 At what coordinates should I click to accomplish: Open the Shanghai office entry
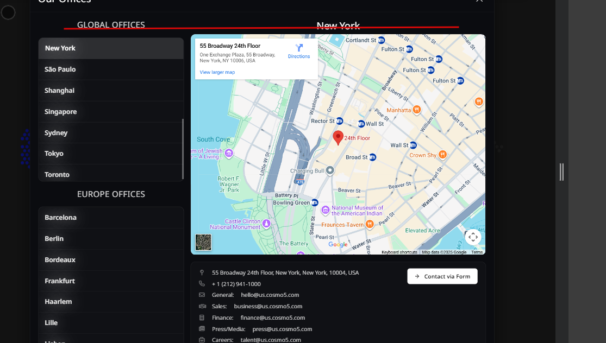(110, 91)
